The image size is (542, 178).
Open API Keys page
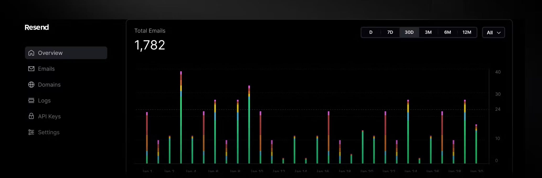click(x=49, y=116)
